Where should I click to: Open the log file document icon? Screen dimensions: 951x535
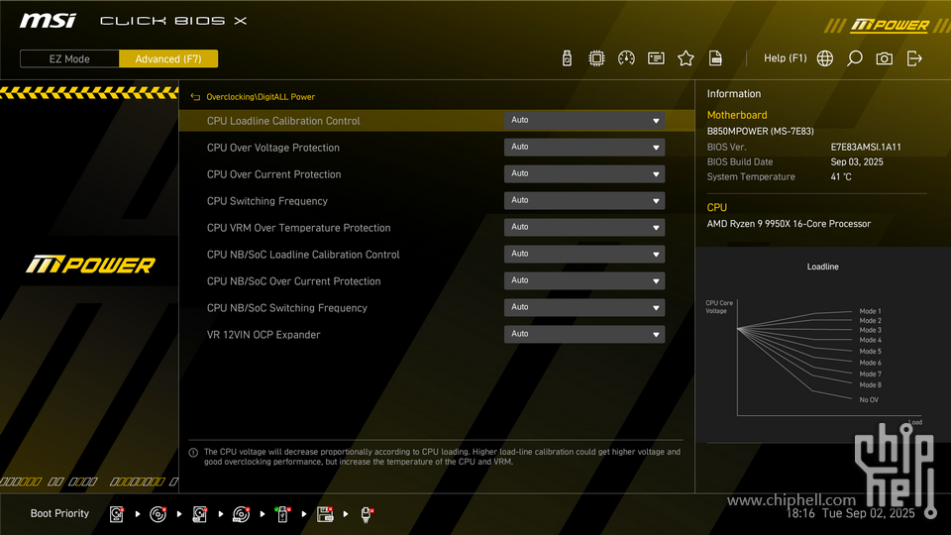(x=715, y=58)
